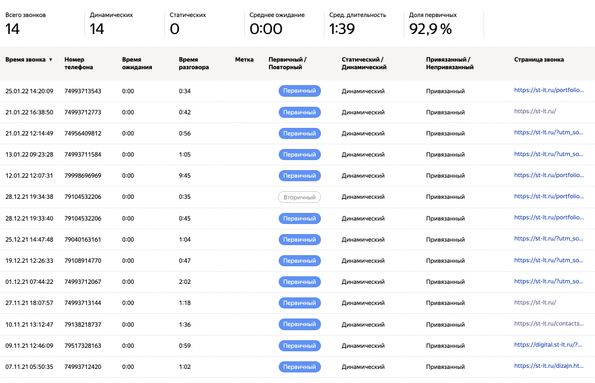The image size is (595, 383).
Task: Open the utm link for call 21.01.22 12:14:49
Action: pyautogui.click(x=549, y=133)
